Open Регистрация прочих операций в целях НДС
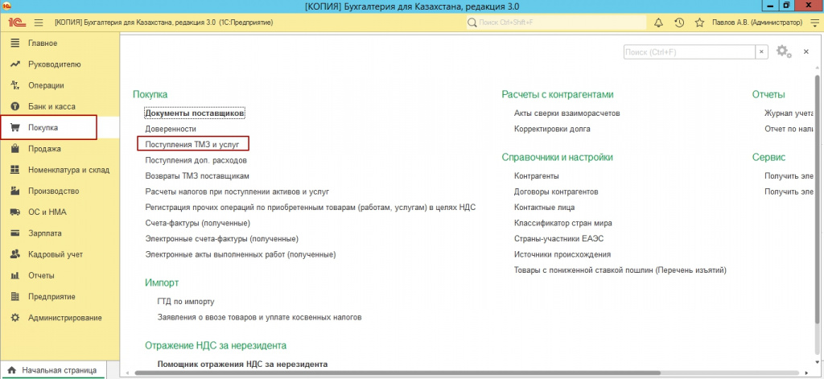824x379 pixels. 310,208
